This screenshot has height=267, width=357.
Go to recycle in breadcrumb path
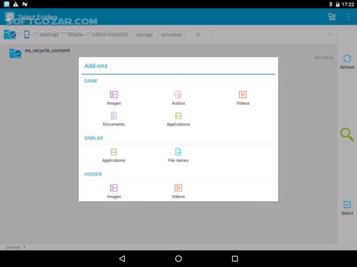[x=75, y=35]
